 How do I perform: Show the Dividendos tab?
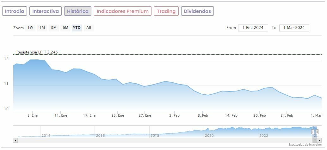click(197, 11)
